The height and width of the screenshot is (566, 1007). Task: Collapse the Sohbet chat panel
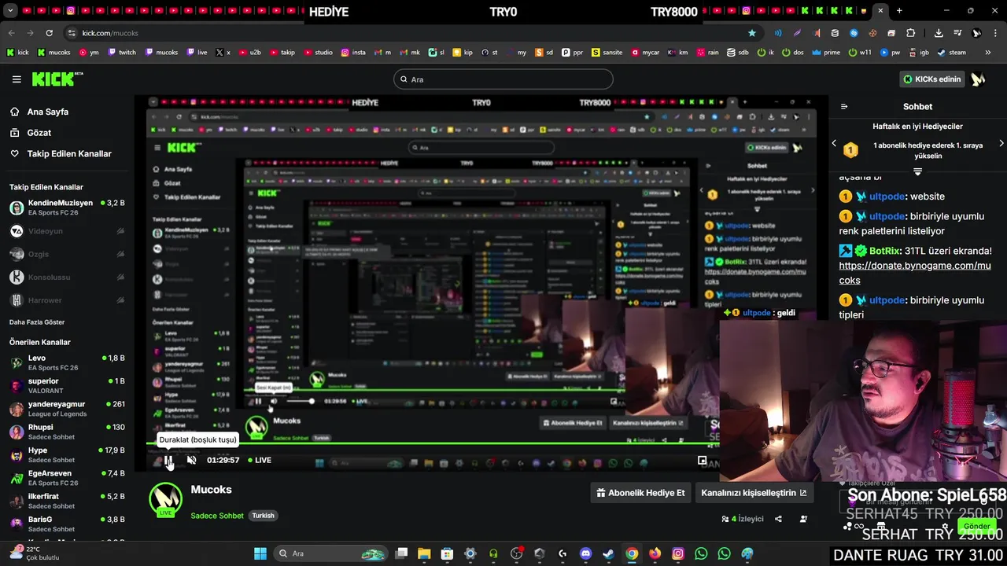pos(844,107)
